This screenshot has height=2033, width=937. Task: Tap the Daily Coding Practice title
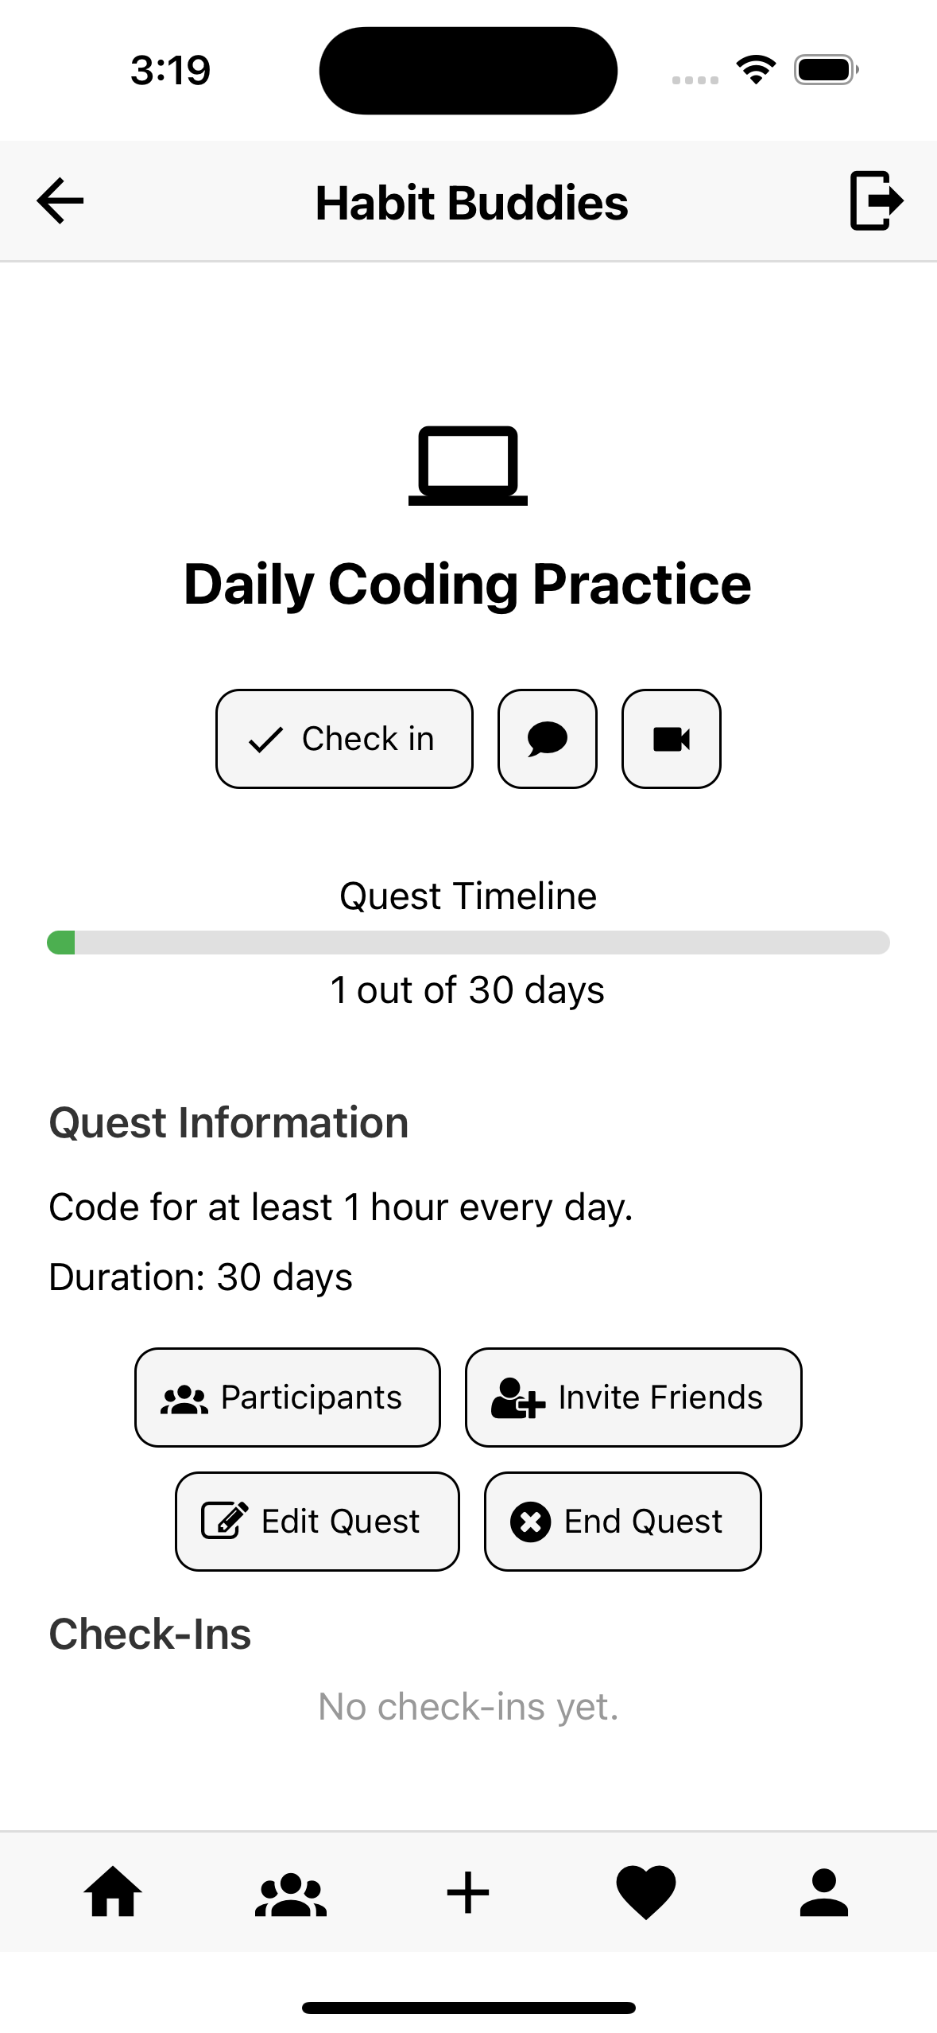[467, 585]
